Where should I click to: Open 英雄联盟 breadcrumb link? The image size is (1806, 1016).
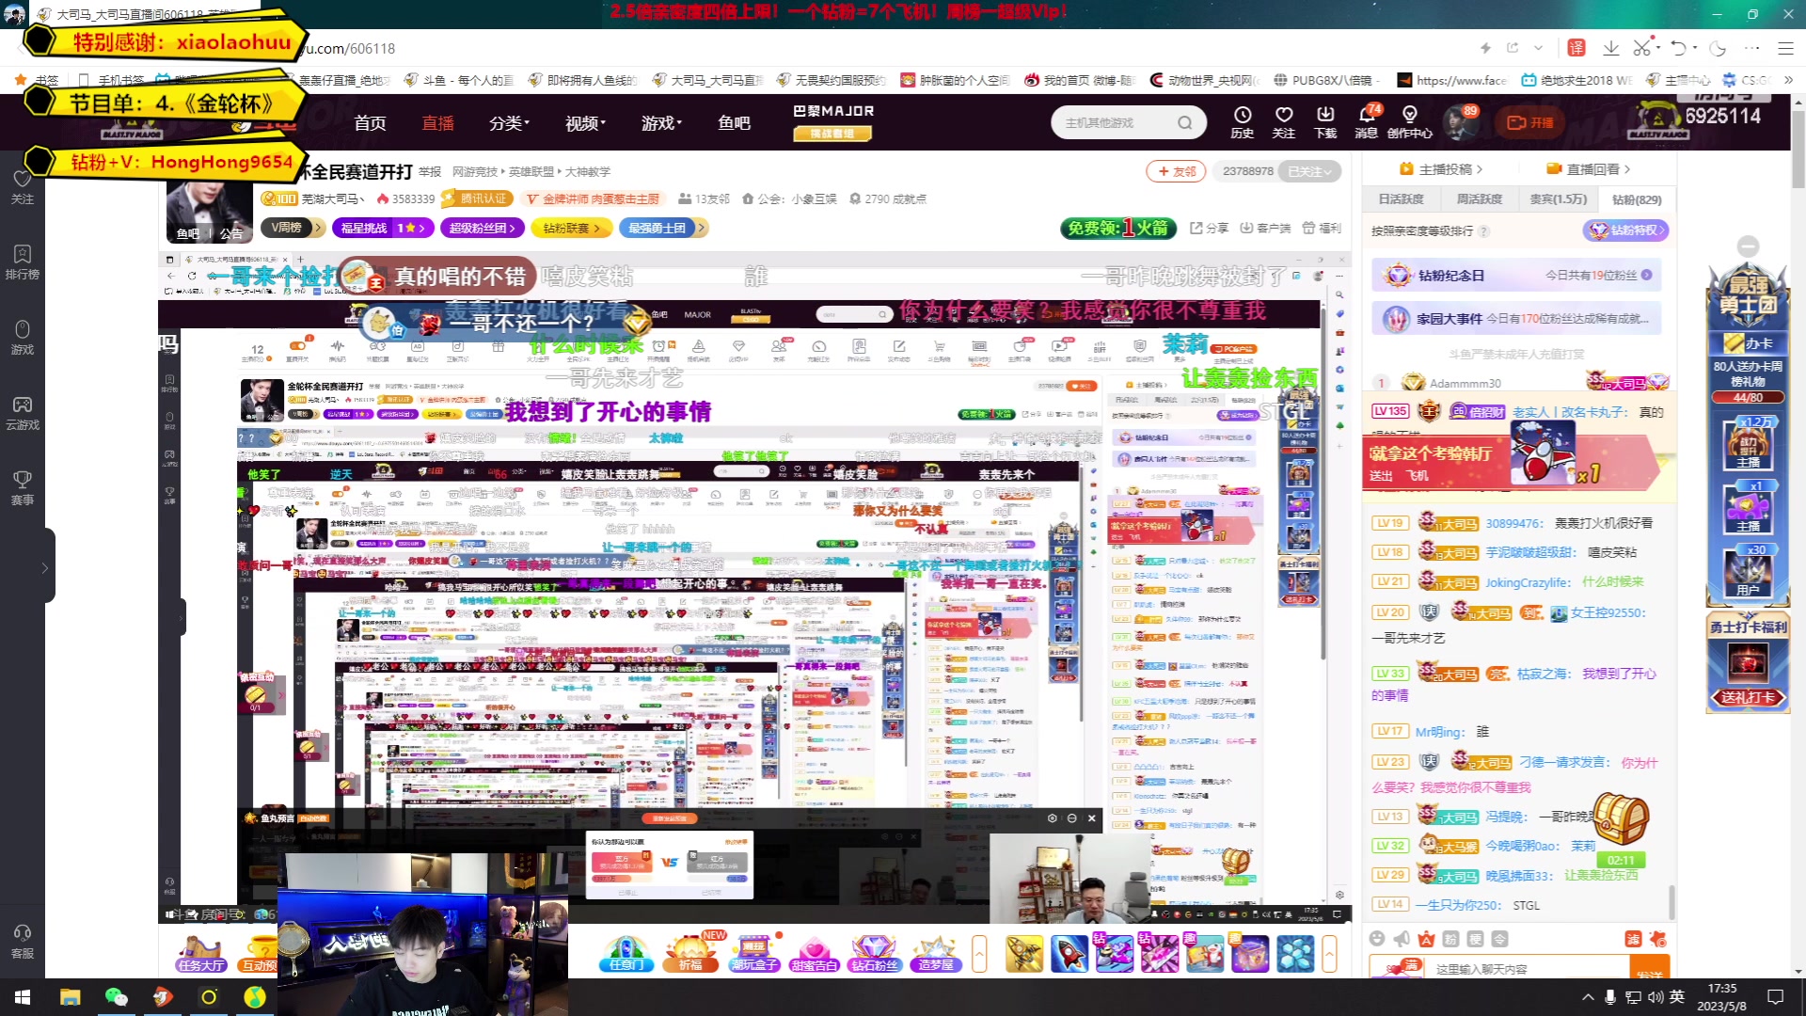(531, 172)
